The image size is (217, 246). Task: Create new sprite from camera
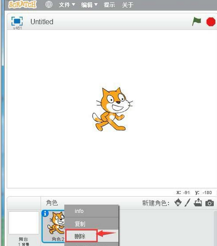(x=210, y=203)
